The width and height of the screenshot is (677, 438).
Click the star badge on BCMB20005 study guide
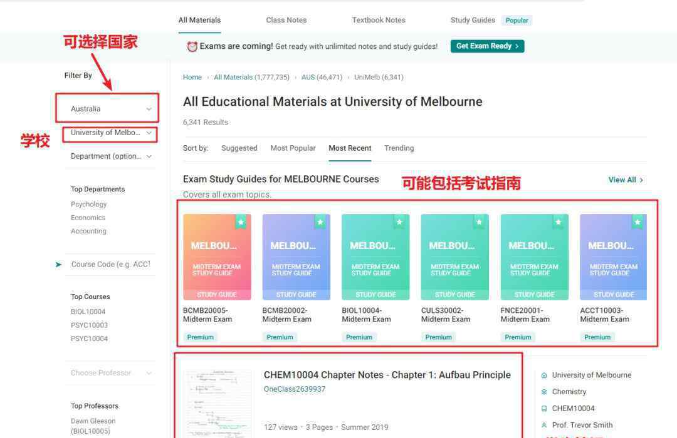241,222
